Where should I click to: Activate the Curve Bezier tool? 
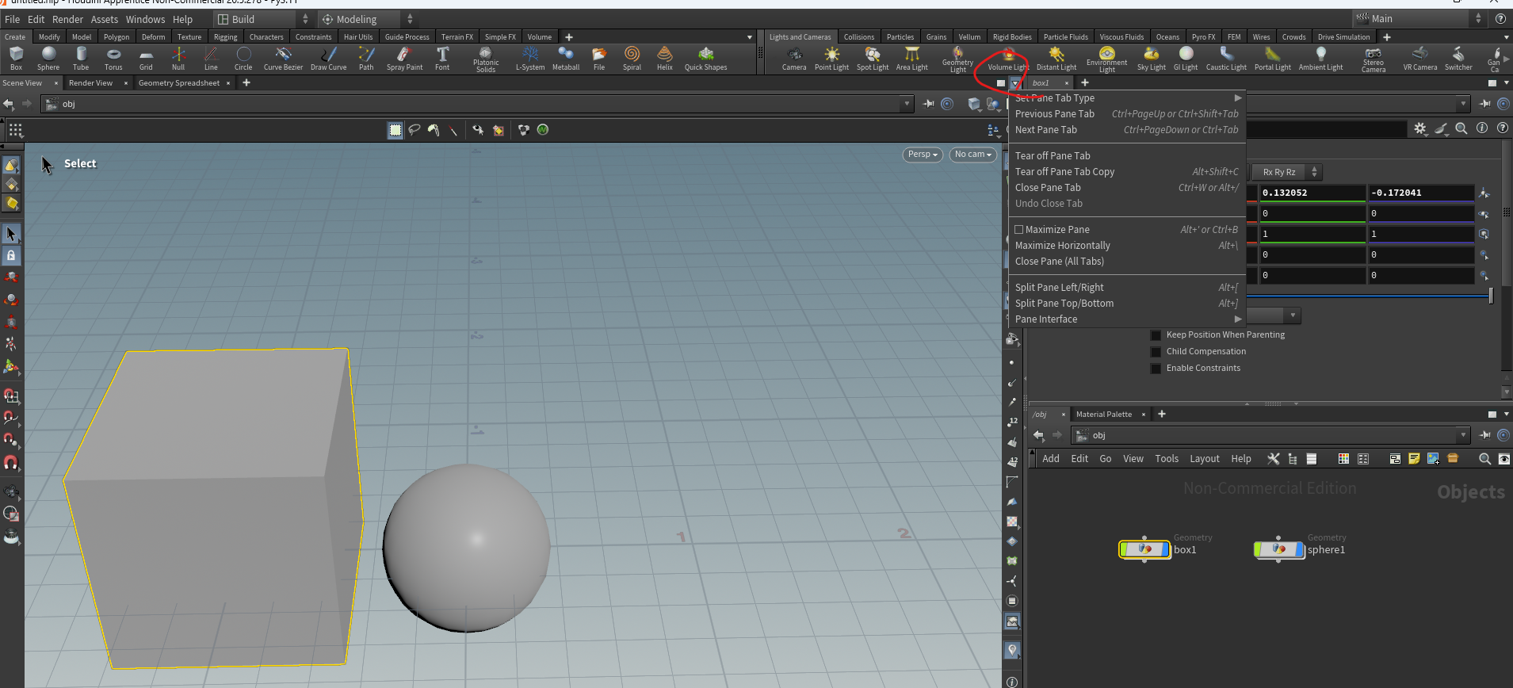pyautogui.click(x=283, y=58)
